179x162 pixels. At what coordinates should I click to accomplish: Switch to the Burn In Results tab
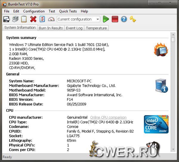pyautogui.click(x=51, y=28)
